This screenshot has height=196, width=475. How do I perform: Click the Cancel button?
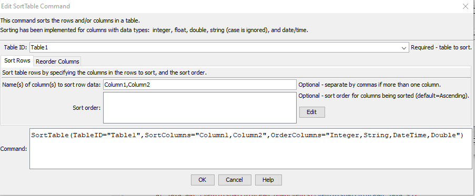coord(234,180)
